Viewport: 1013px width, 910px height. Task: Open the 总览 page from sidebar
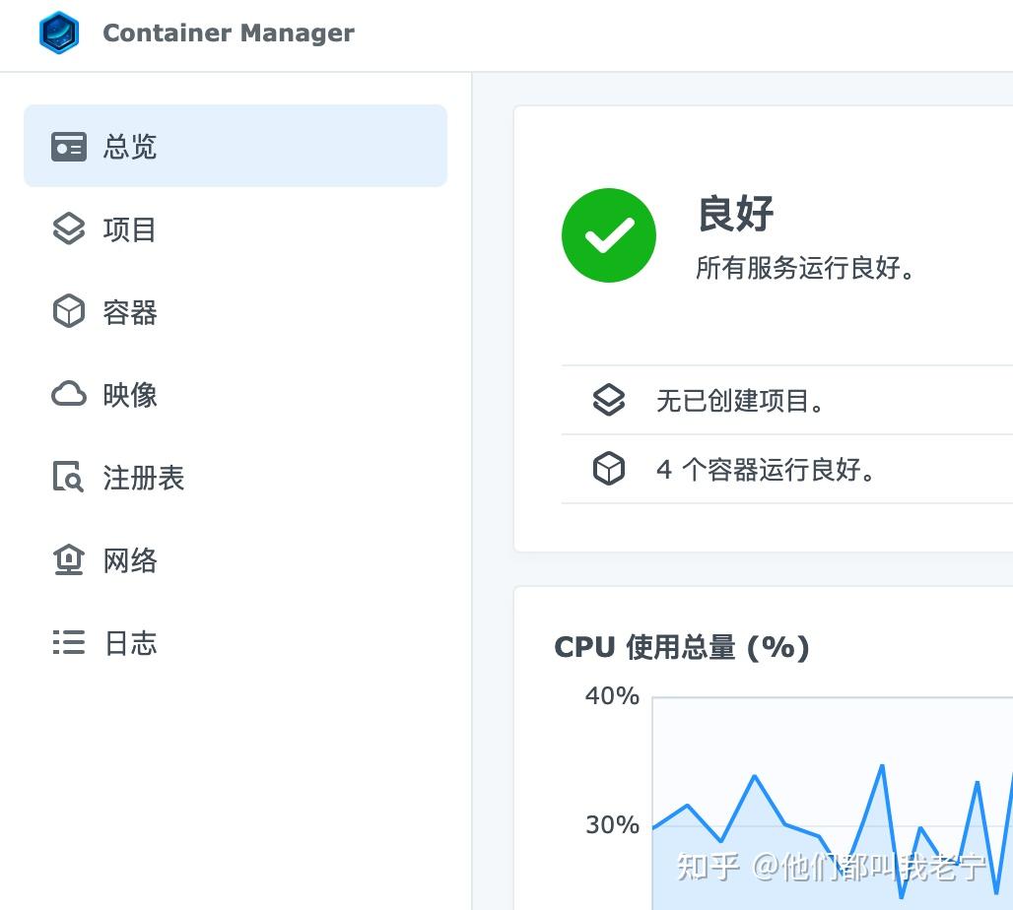click(x=129, y=146)
